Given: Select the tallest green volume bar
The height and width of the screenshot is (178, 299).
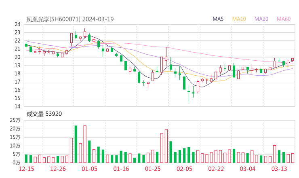Looking at the screenshot, I should click(76, 144).
